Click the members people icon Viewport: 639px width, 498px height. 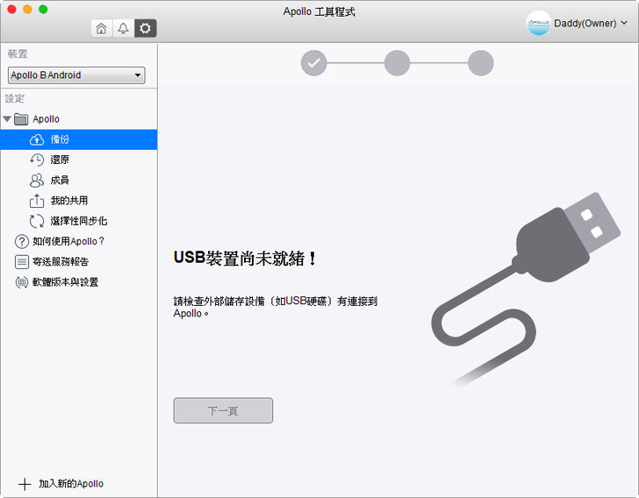(x=37, y=180)
